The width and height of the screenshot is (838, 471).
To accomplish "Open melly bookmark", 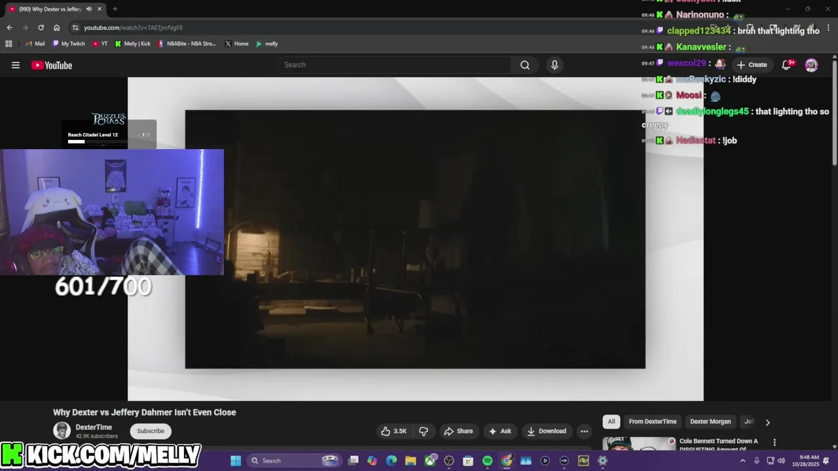I will 267,44.
